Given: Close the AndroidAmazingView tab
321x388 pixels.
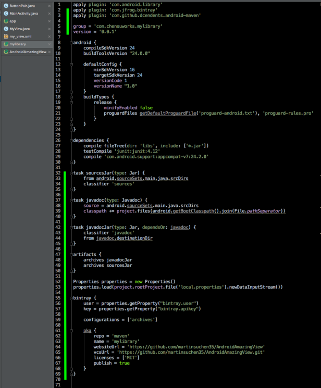Looking at the screenshot, I should (50, 52).
